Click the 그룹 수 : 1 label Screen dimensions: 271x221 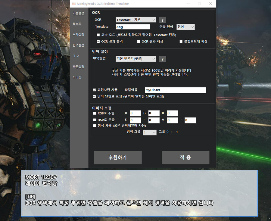point(168,132)
